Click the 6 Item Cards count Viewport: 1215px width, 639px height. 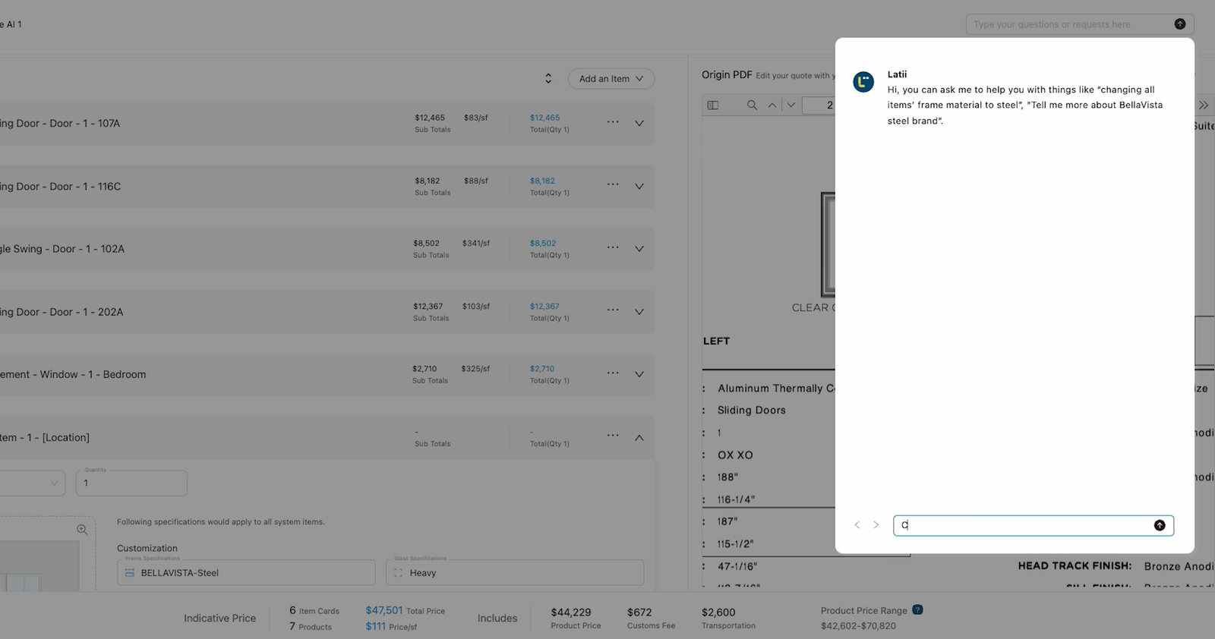[x=314, y=610]
